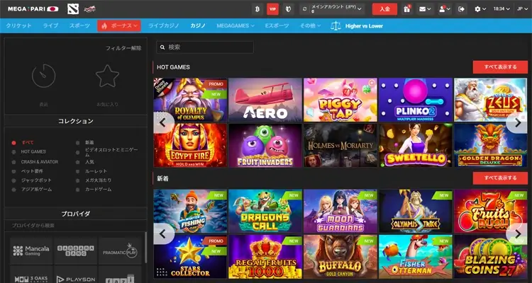Click the Megapari logo
Screen dimensions: 532x283
[33, 8]
